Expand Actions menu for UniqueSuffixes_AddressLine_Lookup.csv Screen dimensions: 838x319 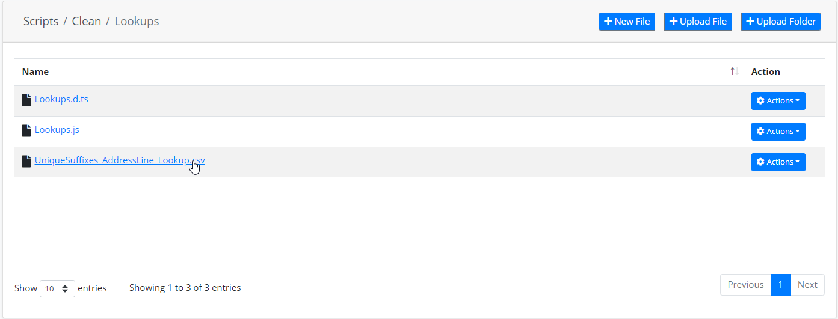(778, 162)
